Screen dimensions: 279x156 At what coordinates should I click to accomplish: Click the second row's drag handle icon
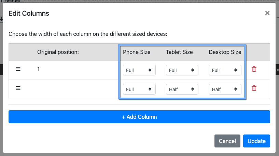[18, 88]
